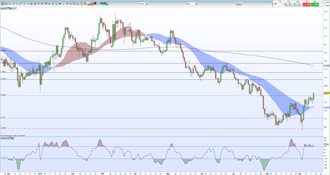Screen dimensions: 330x175
Task: Select the arrow pointer tool
Action: click(2, 4)
